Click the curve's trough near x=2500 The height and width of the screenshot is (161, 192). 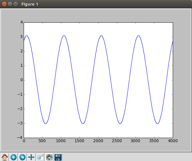click(x=120, y=124)
